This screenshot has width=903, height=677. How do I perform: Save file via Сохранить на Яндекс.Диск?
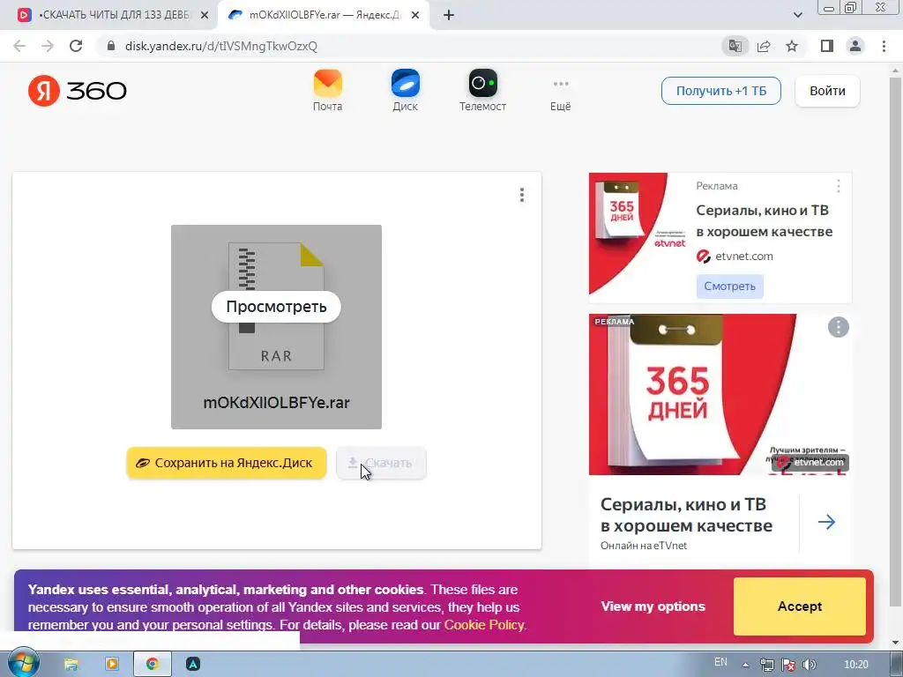pyautogui.click(x=227, y=463)
